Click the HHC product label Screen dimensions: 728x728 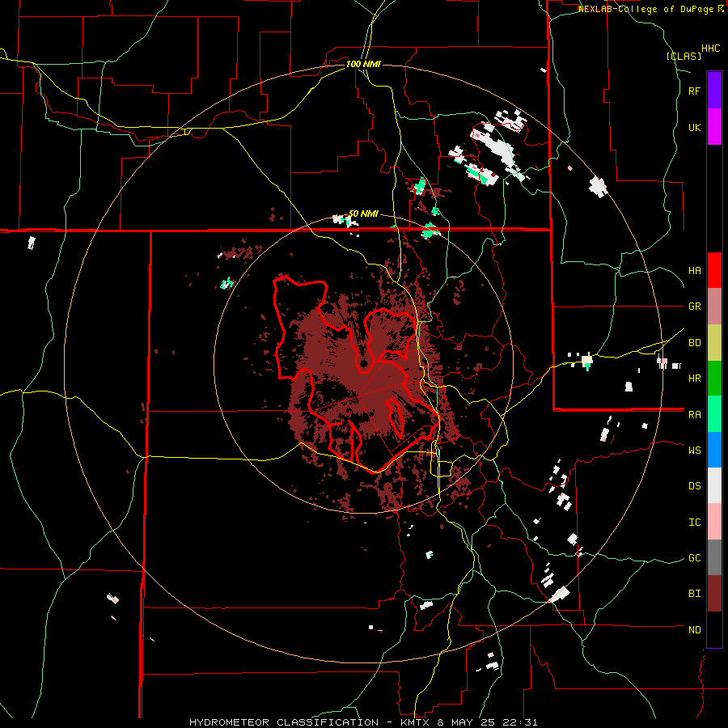click(x=711, y=49)
